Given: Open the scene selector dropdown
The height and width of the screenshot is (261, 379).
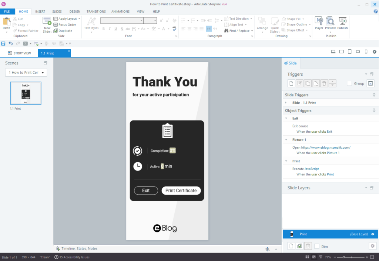Looking at the screenshot, I should (26, 72).
